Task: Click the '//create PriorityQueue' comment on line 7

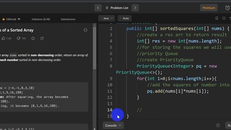Action: coord(165,60)
